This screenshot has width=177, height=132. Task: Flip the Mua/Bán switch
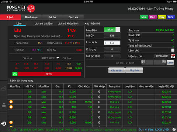112,30
